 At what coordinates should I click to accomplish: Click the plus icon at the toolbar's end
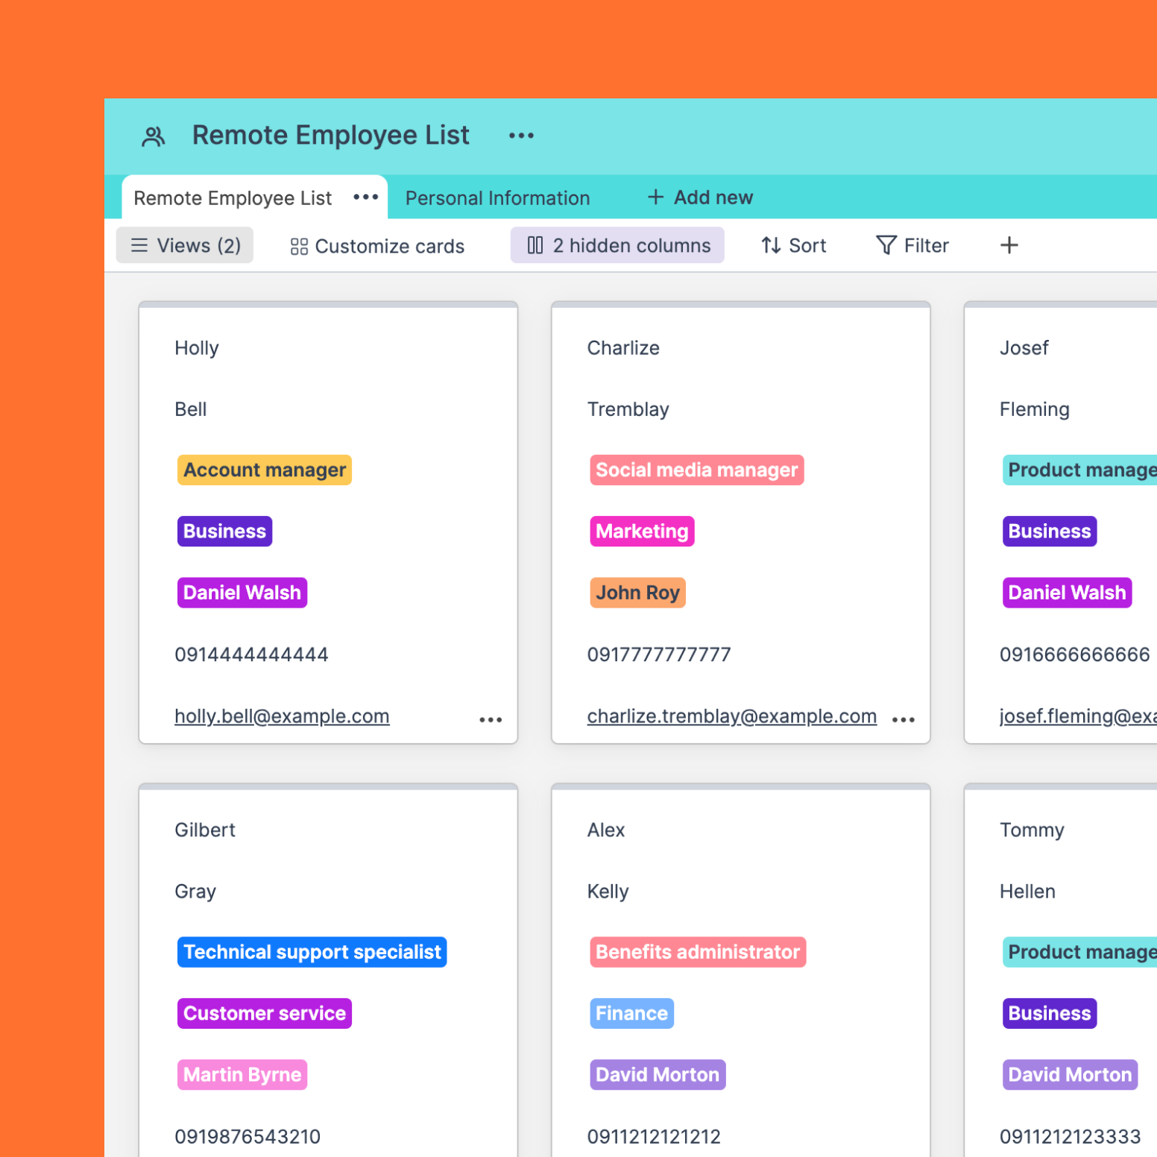(1009, 245)
